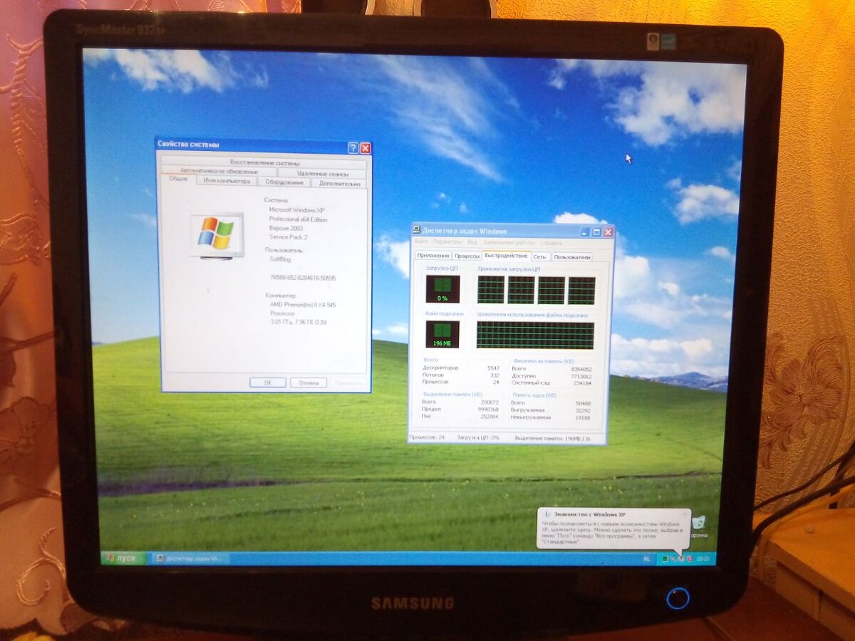
Task: Open the Справка menu in Task Manager
Action: (x=551, y=243)
